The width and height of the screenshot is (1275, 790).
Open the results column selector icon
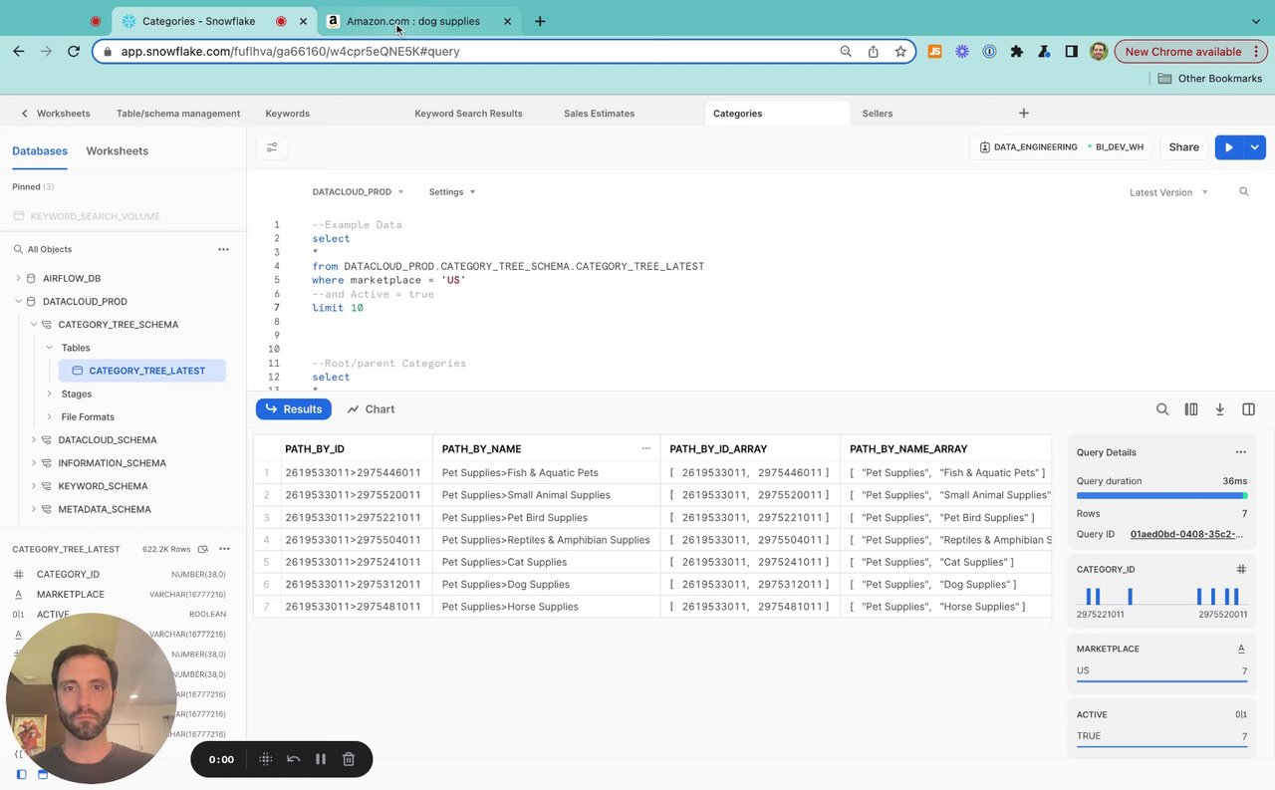click(1190, 409)
